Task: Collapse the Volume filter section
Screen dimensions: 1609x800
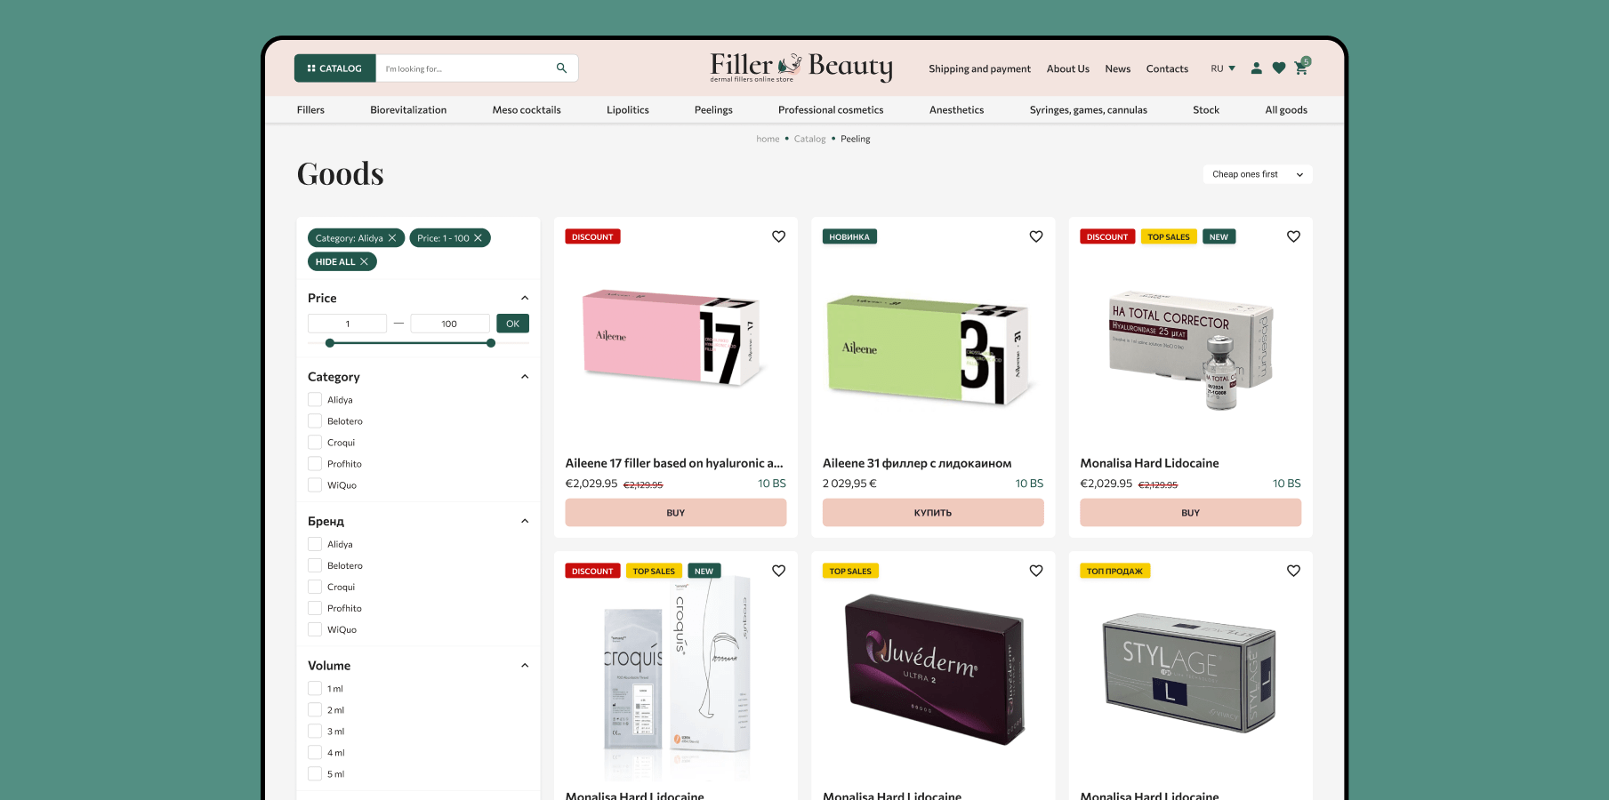Action: click(x=525, y=666)
